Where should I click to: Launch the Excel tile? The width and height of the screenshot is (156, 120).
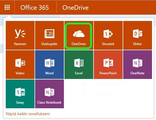tap(79, 65)
